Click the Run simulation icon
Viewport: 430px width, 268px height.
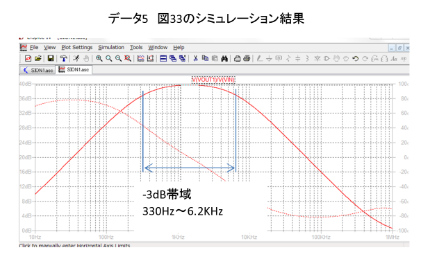(76, 59)
